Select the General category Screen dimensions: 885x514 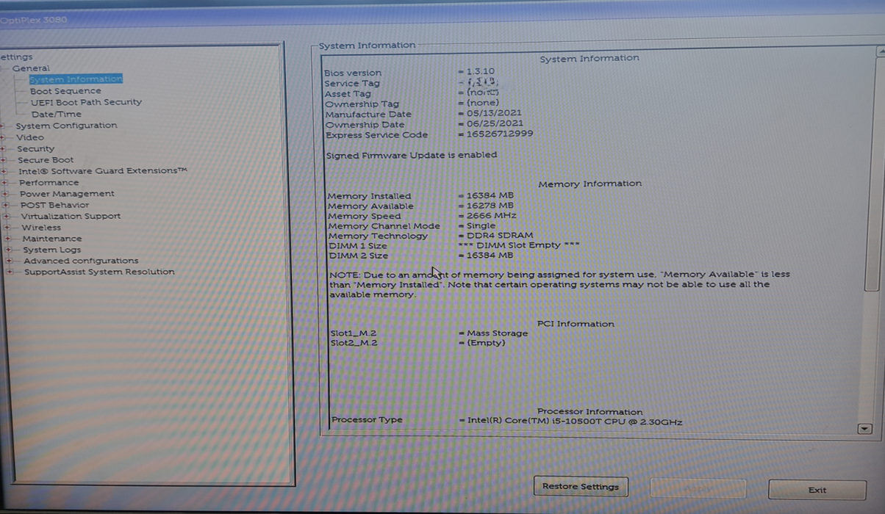(x=31, y=68)
